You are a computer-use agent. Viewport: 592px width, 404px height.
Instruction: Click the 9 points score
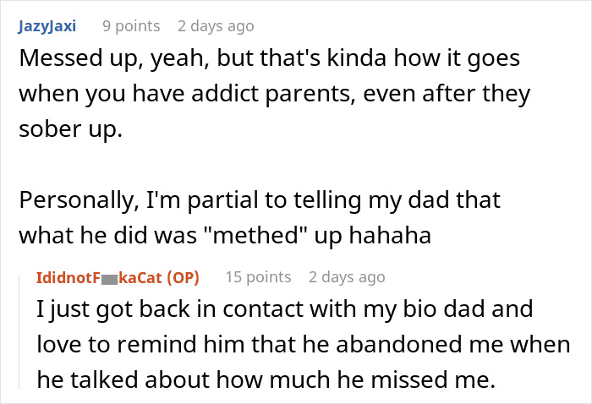(x=130, y=26)
